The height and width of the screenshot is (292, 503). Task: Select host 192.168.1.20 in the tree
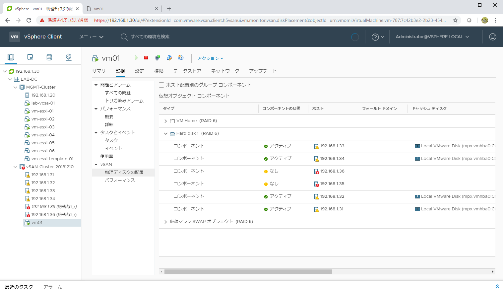[43, 95]
